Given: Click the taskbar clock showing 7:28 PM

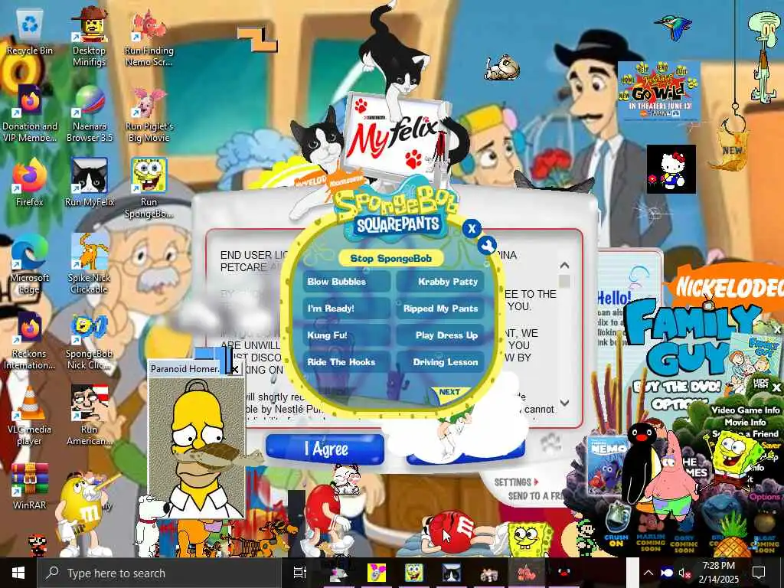Looking at the screenshot, I should pos(718,573).
